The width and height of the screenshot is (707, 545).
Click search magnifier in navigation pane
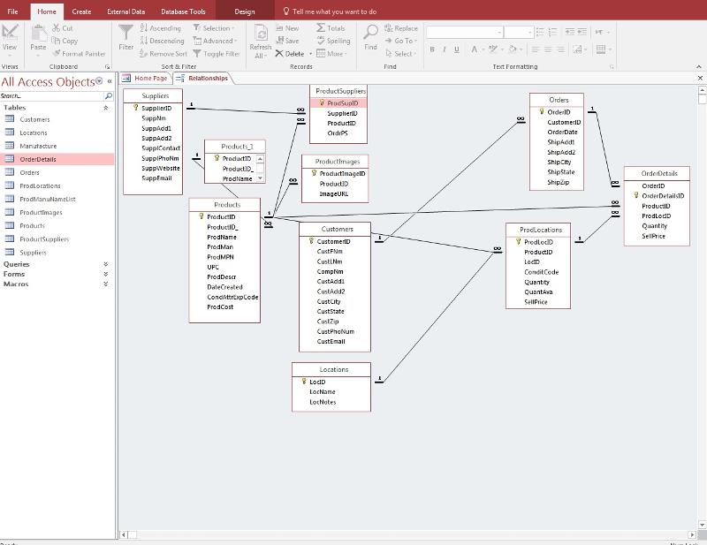109,95
